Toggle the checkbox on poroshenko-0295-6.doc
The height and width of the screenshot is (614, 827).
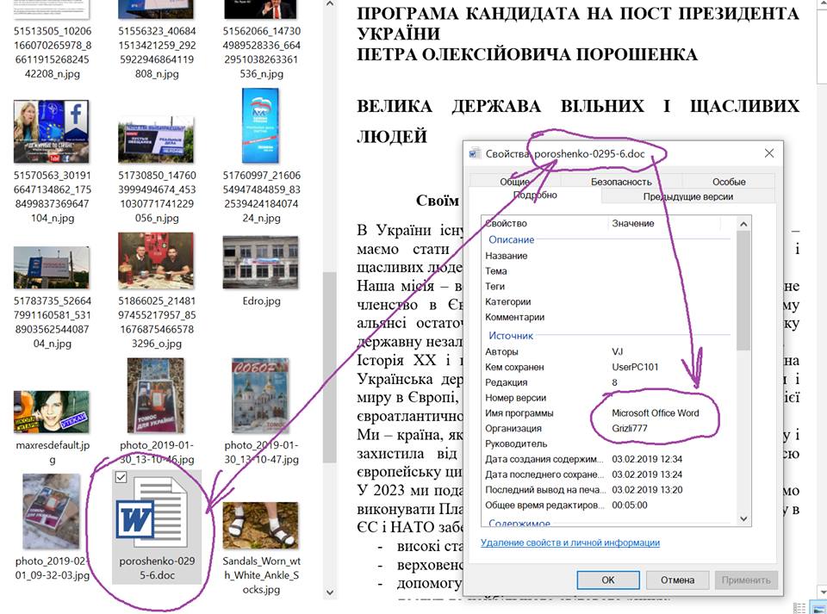[x=121, y=477]
